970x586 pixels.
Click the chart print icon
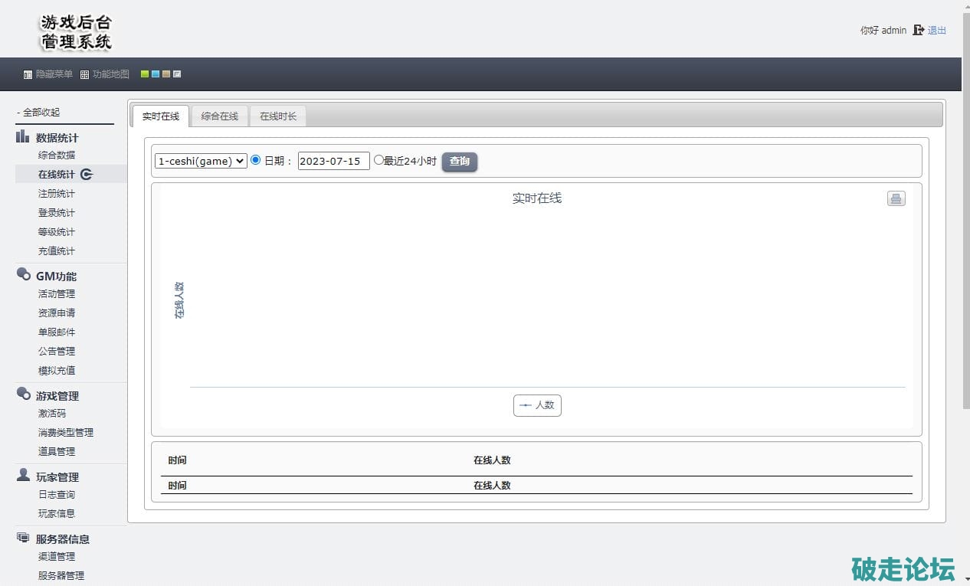click(x=896, y=199)
